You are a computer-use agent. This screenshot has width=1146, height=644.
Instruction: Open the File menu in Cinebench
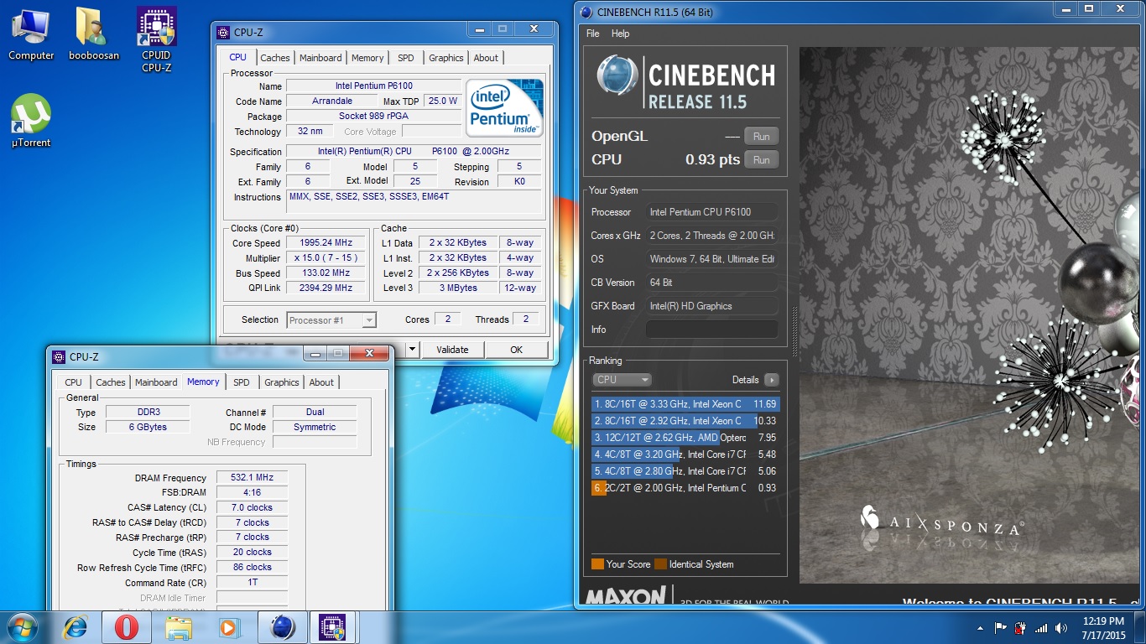tap(593, 34)
